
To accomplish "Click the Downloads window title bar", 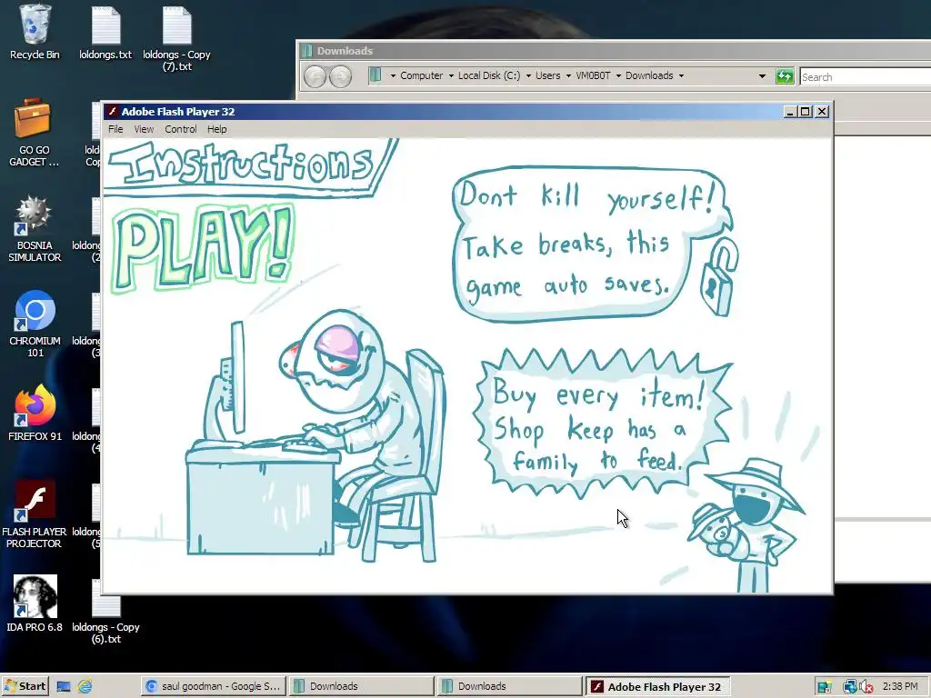I will tap(614, 51).
